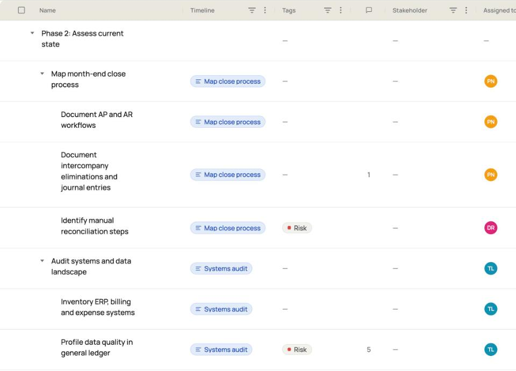Tick the select-all checkbox in header
The width and height of the screenshot is (516, 371).
pos(21,10)
